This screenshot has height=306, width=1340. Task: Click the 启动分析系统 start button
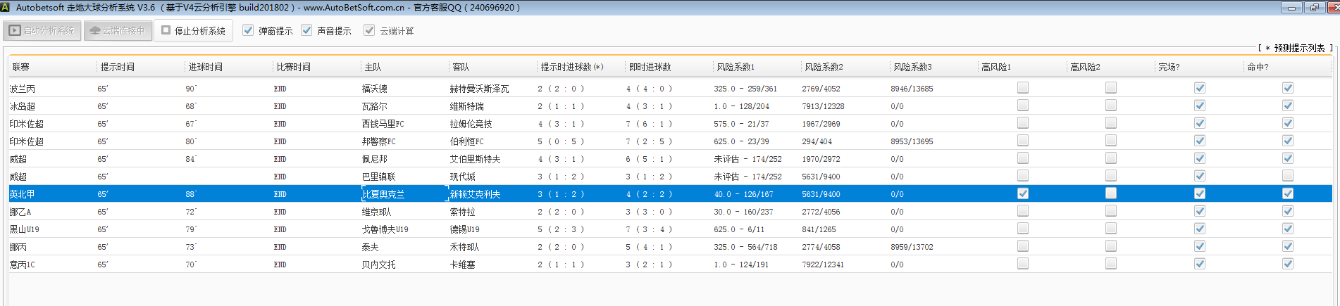(x=42, y=30)
